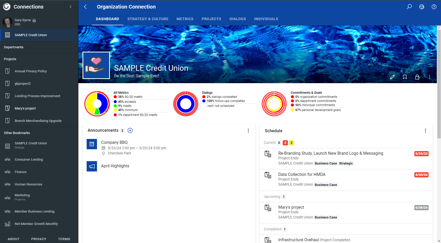Click Finance department group icon
The image size is (441, 243).
[x=8, y=172]
